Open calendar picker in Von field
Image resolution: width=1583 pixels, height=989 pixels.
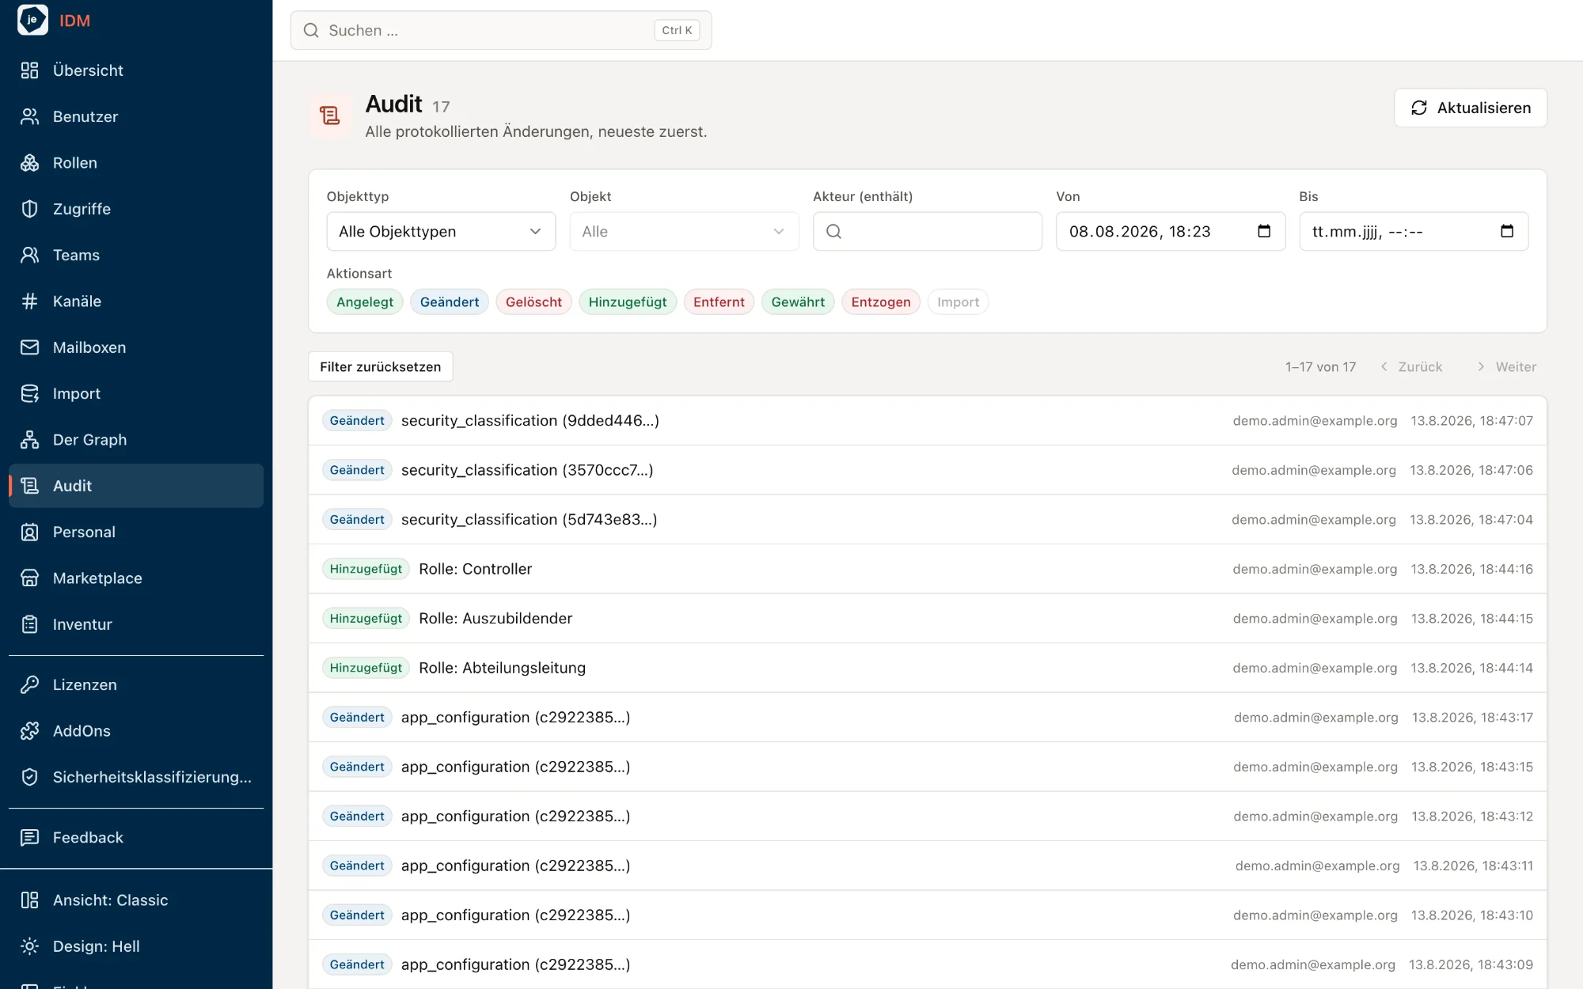[x=1264, y=231]
